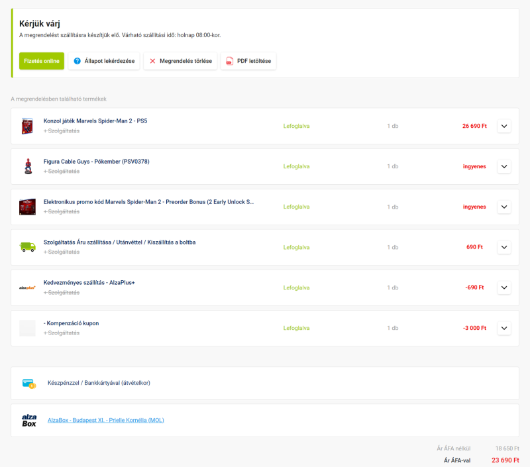530x467 pixels.
Task: Open Cable Guys Pókember figure thumbnail
Action: point(28,166)
